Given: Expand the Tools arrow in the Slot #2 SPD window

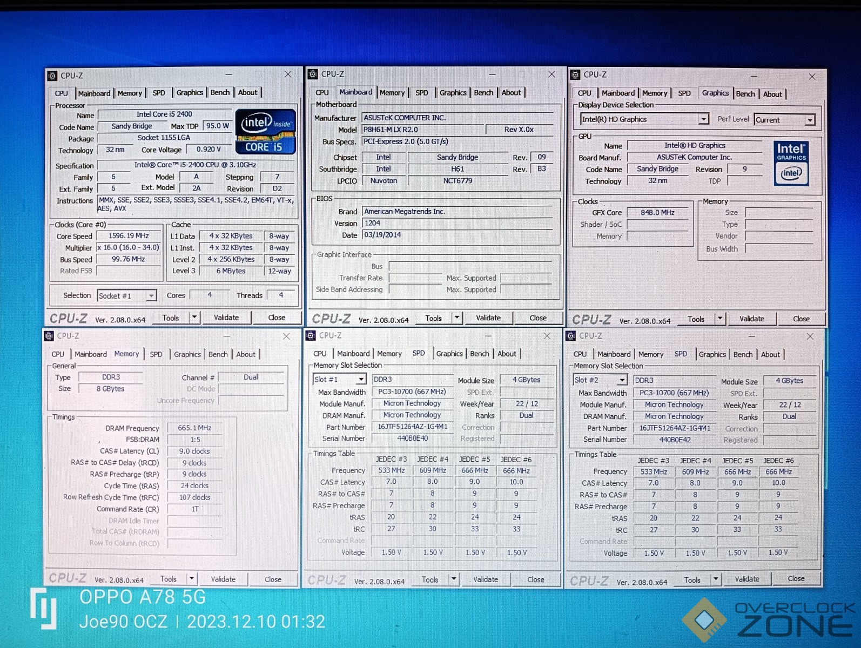Looking at the screenshot, I should click(x=716, y=579).
